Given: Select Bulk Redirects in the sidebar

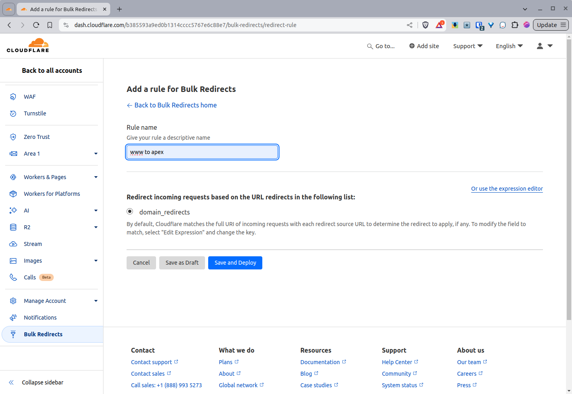Looking at the screenshot, I should click(44, 334).
